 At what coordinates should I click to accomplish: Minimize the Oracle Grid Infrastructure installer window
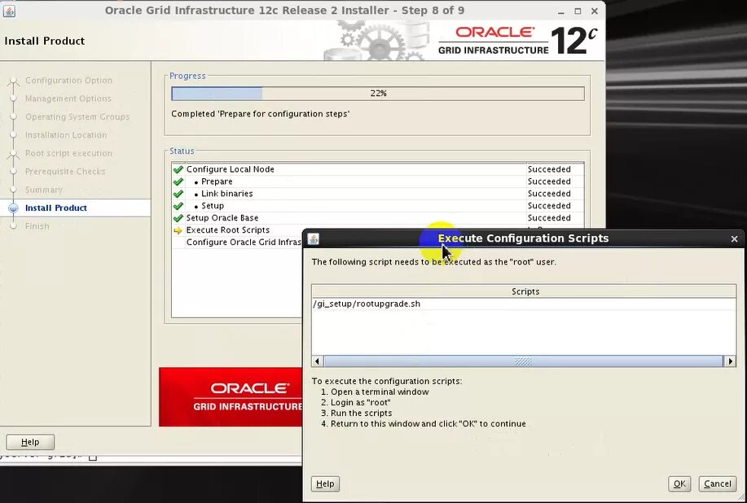click(x=561, y=11)
